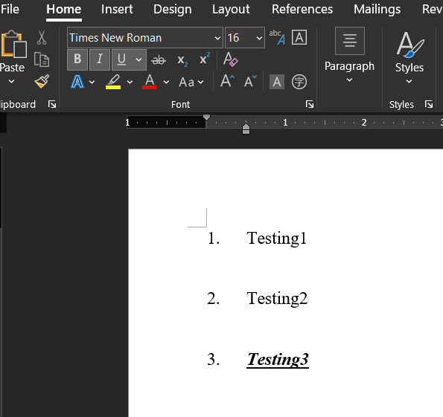Apply Strikethrough formatting
The height and width of the screenshot is (417, 443).
(x=159, y=59)
